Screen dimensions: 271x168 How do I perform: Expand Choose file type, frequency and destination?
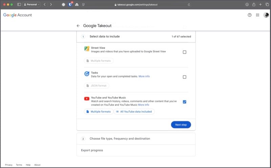[x=136, y=139]
